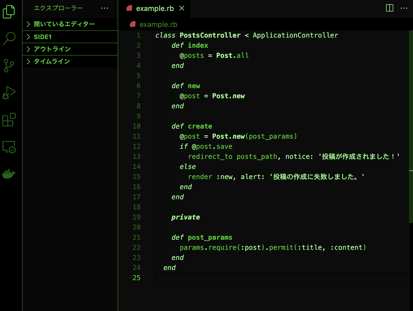Open the Remote Explorer view
The image size is (413, 311).
pos(9,147)
